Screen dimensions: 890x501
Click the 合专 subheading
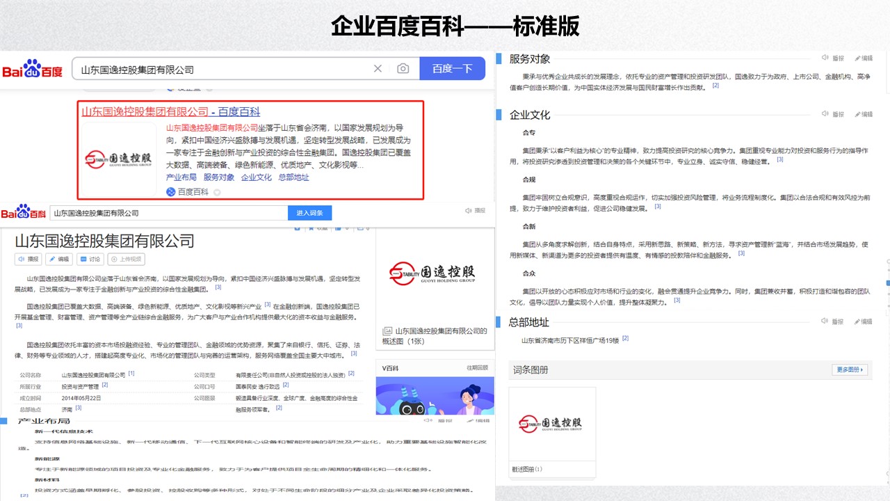(x=529, y=132)
